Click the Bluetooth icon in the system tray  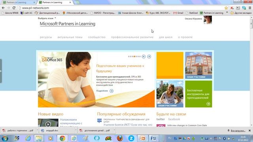(224, 138)
